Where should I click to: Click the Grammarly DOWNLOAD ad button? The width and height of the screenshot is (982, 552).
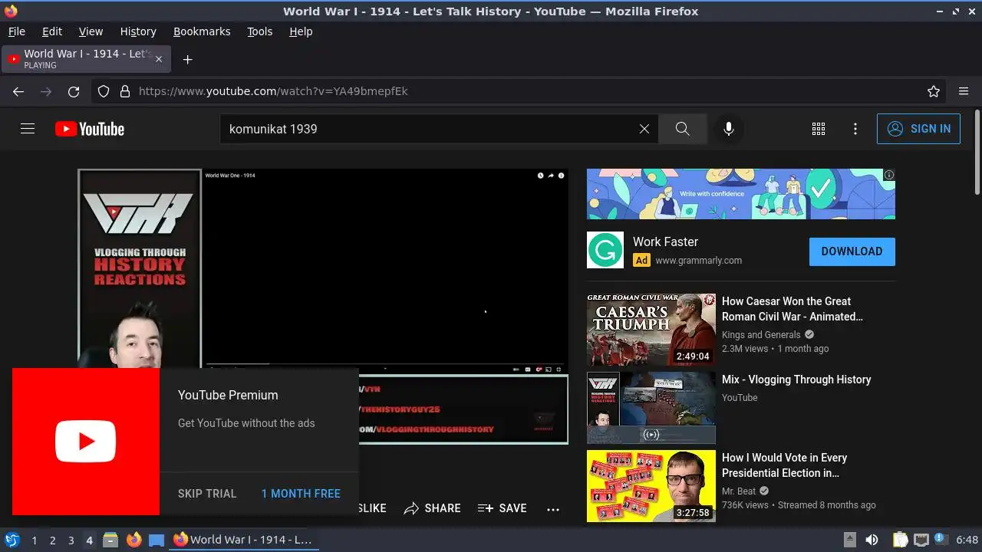pyautogui.click(x=852, y=251)
